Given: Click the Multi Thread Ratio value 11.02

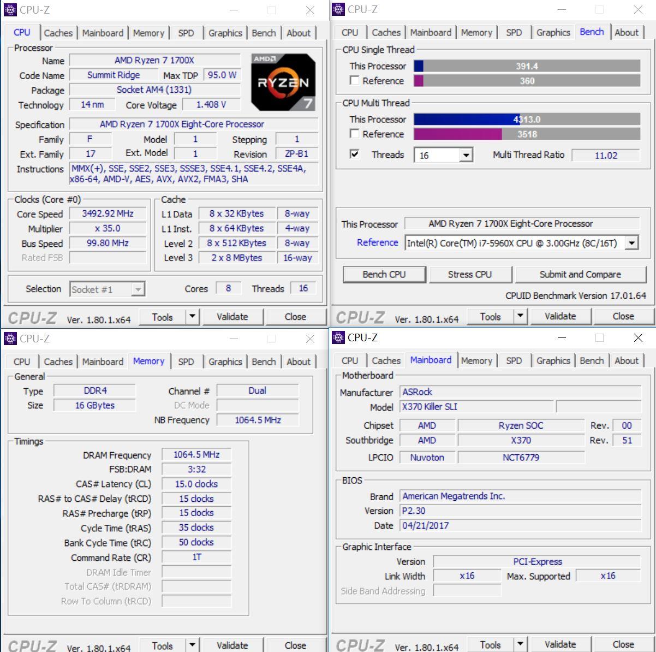Looking at the screenshot, I should click(x=606, y=155).
